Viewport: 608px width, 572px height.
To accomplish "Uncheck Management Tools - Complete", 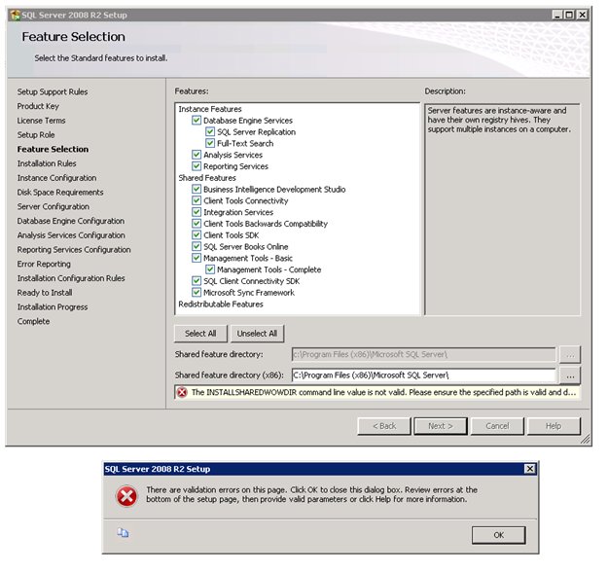I will (x=210, y=269).
